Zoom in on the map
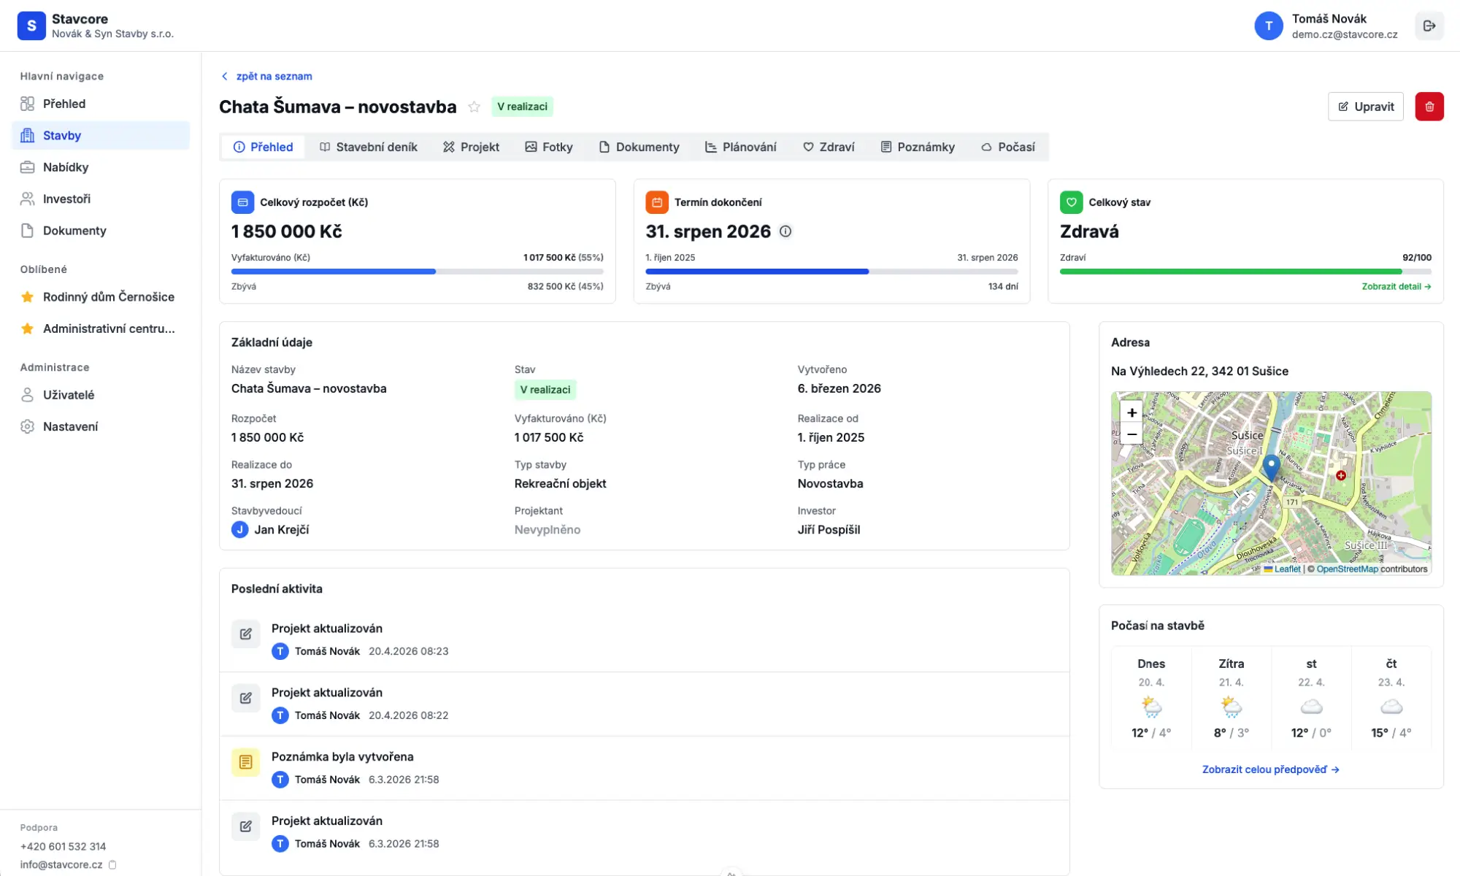The height and width of the screenshot is (876, 1460). [x=1131, y=412]
